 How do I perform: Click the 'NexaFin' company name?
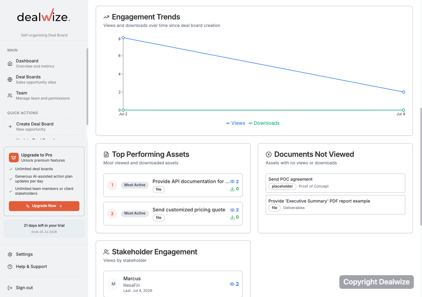pyautogui.click(x=131, y=285)
